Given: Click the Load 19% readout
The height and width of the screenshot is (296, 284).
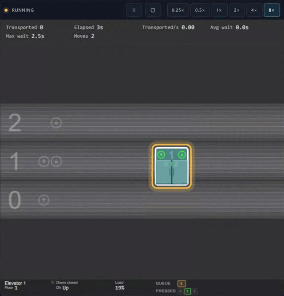Looking at the screenshot, I should pyautogui.click(x=120, y=285).
